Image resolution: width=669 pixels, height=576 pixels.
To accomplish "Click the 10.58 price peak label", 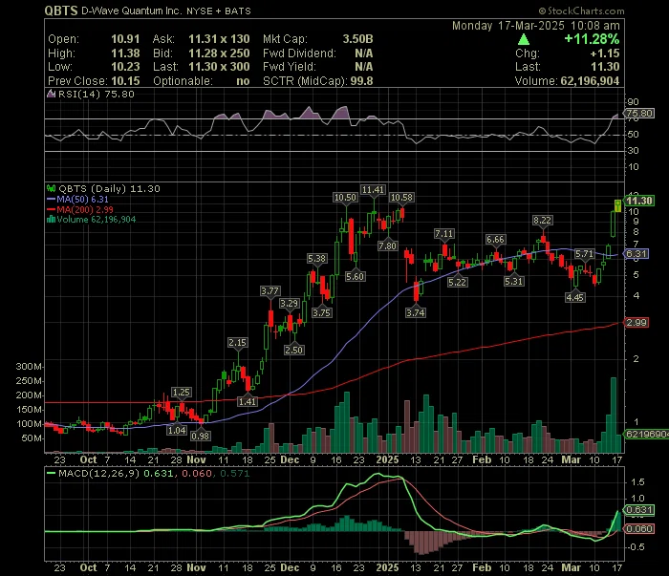I will 401,198.
